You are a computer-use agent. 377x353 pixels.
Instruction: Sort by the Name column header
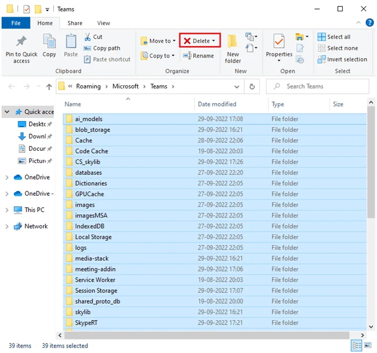[128, 104]
